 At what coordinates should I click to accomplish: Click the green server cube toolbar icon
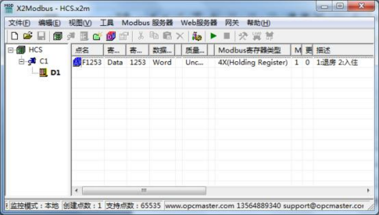[58, 36]
